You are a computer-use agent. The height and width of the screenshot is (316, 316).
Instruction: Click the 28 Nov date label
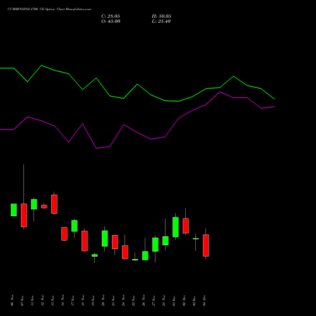pyautogui.click(x=164, y=300)
